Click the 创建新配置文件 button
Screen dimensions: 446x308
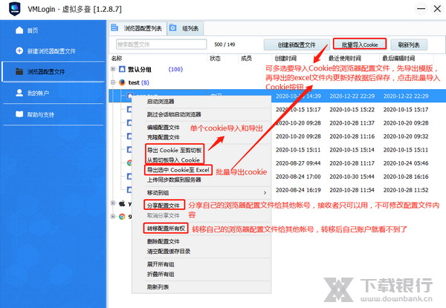(x=297, y=45)
